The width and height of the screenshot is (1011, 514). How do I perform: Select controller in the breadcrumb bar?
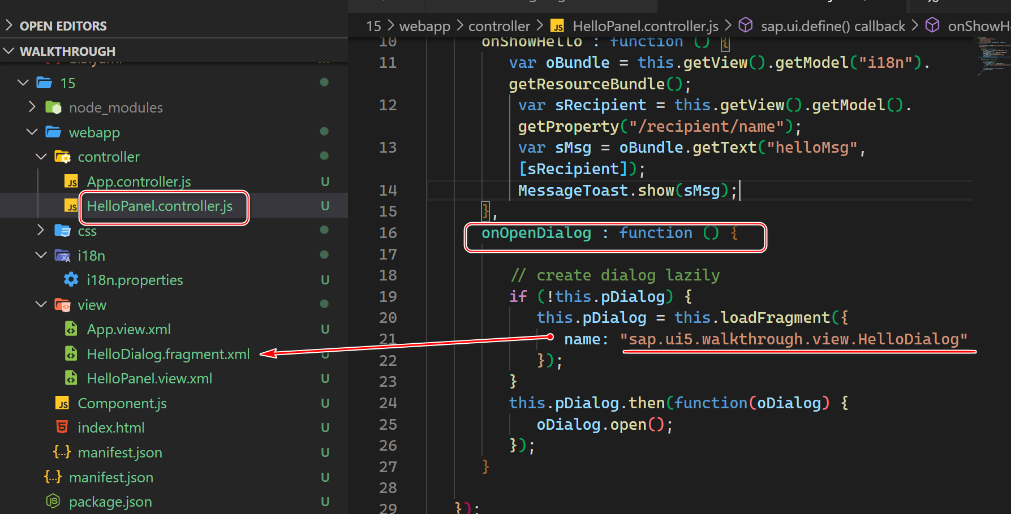pos(499,25)
